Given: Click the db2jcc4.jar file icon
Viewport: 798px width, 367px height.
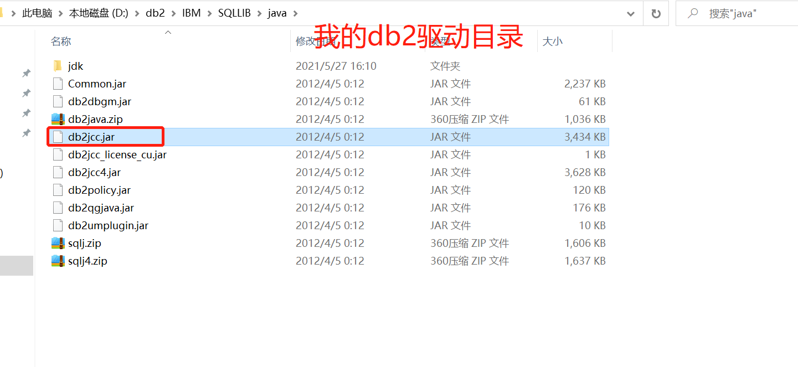Looking at the screenshot, I should click(58, 172).
